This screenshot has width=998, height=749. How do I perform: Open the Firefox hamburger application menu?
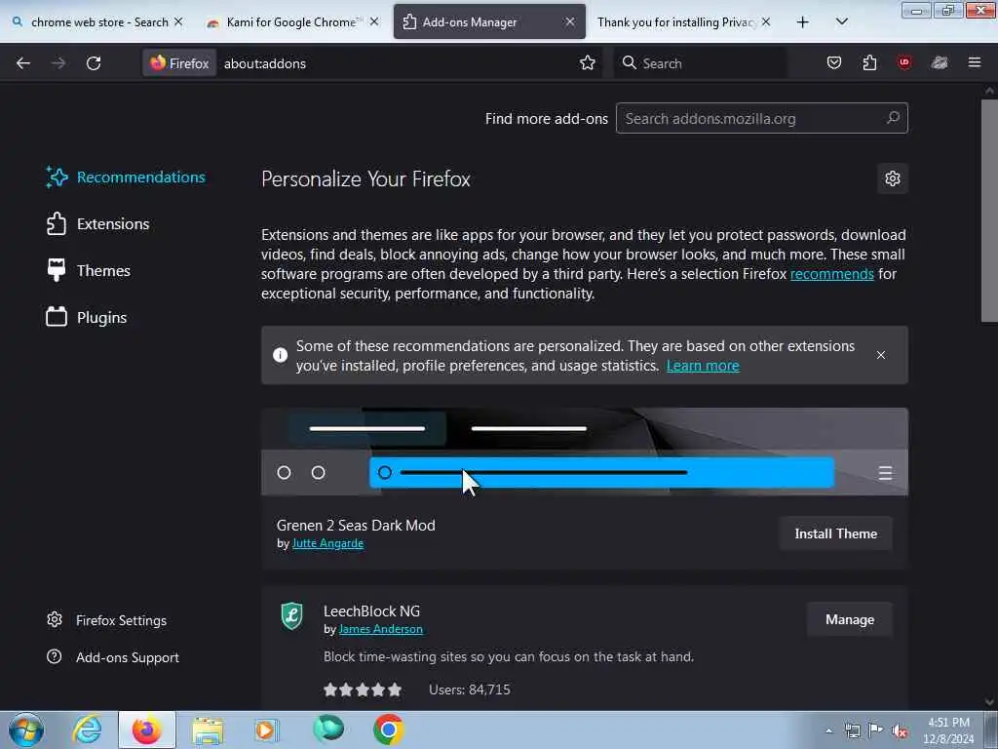point(974,62)
